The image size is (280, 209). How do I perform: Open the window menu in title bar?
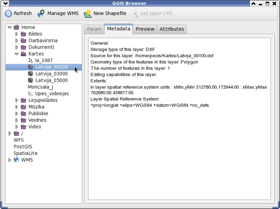click(x=5, y=3)
